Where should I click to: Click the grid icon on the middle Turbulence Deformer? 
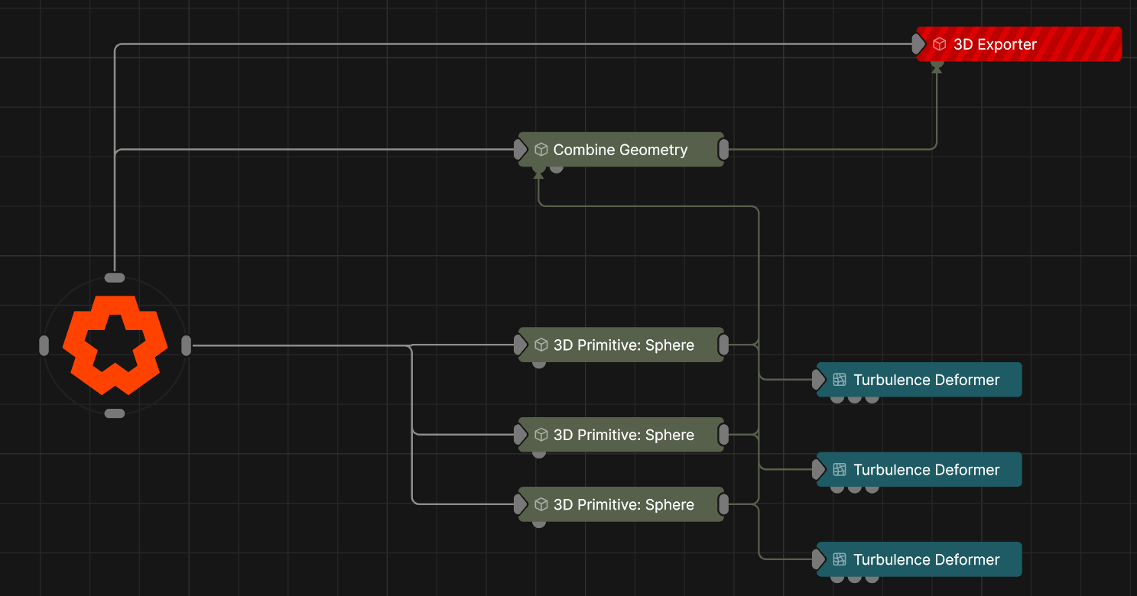(x=838, y=469)
